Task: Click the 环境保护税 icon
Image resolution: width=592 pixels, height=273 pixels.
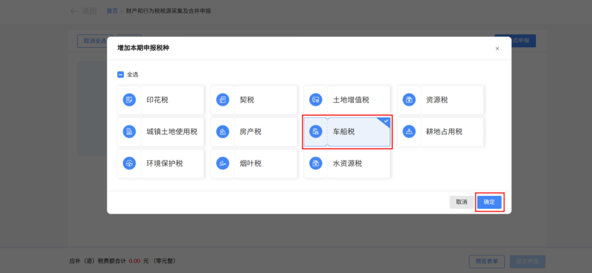Action: coord(129,163)
